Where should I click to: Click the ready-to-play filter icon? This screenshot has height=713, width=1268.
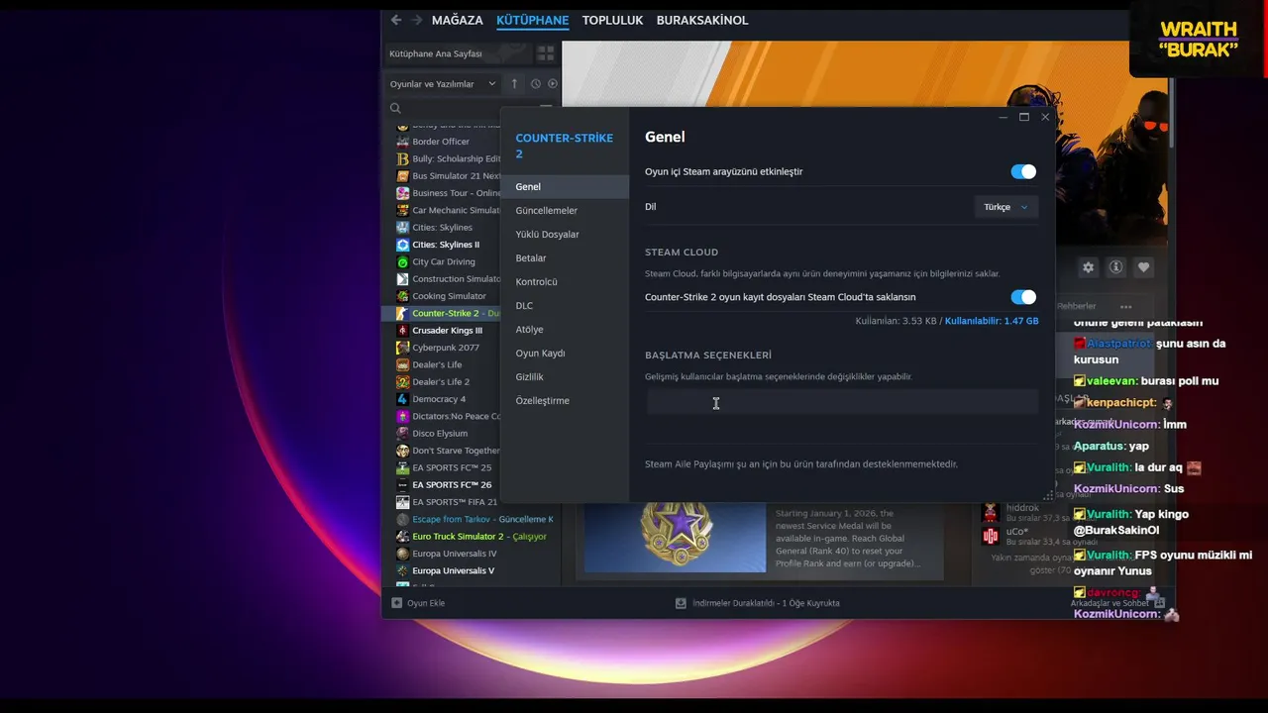coord(553,84)
